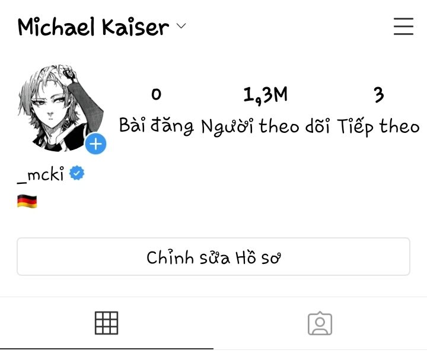This screenshot has height=363, width=427.
Task: Click the blue verified badge
Action: (x=77, y=173)
